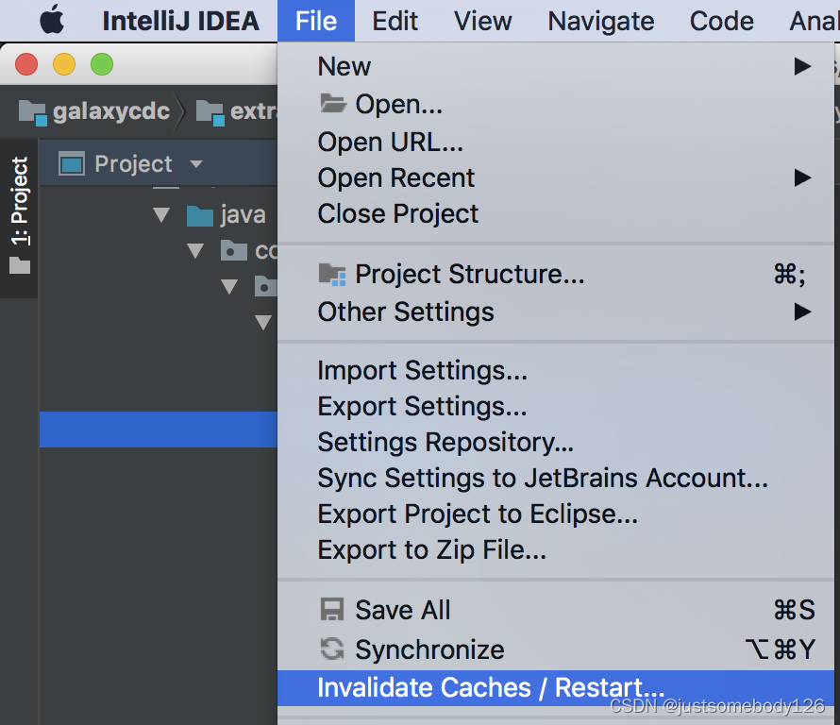Click the galaxycdc module folder icon
This screenshot has width=840, height=725.
[32, 111]
